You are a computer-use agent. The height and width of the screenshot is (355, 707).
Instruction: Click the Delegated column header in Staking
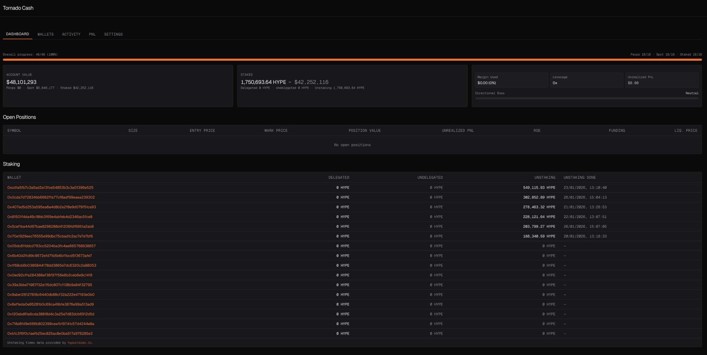pyautogui.click(x=339, y=177)
